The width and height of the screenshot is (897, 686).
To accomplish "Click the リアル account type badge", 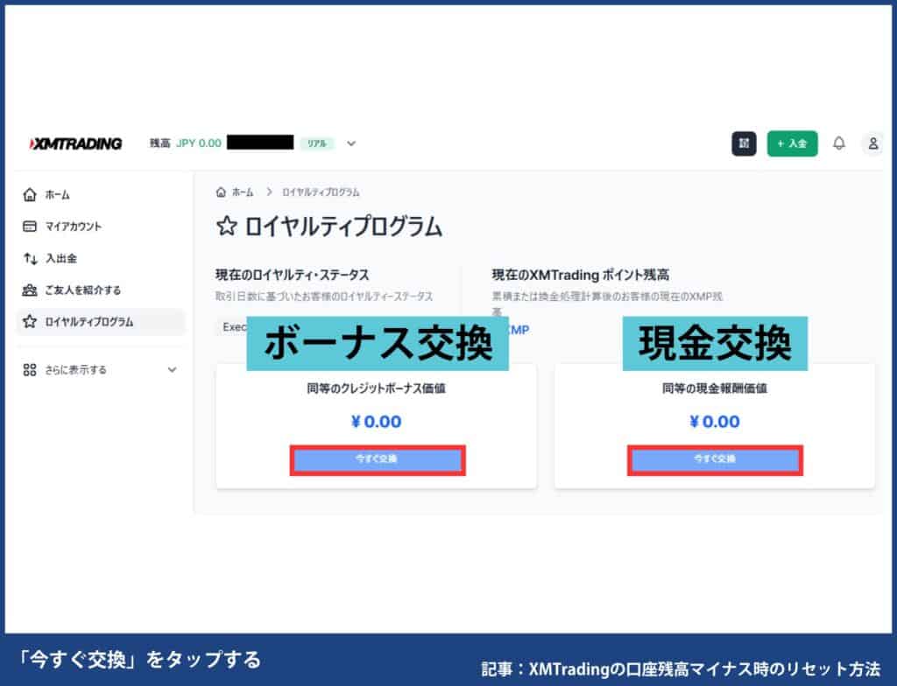I will pyautogui.click(x=317, y=143).
